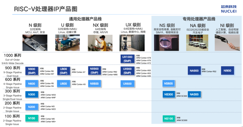243x127 pixels.
Task: Click the 'ARM Cortex-A55' benchmark text
Action: 144,70
